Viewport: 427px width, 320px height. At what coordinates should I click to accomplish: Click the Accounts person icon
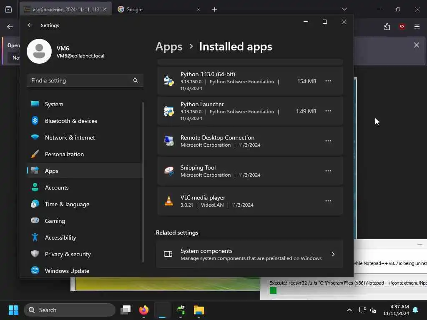[35, 187]
